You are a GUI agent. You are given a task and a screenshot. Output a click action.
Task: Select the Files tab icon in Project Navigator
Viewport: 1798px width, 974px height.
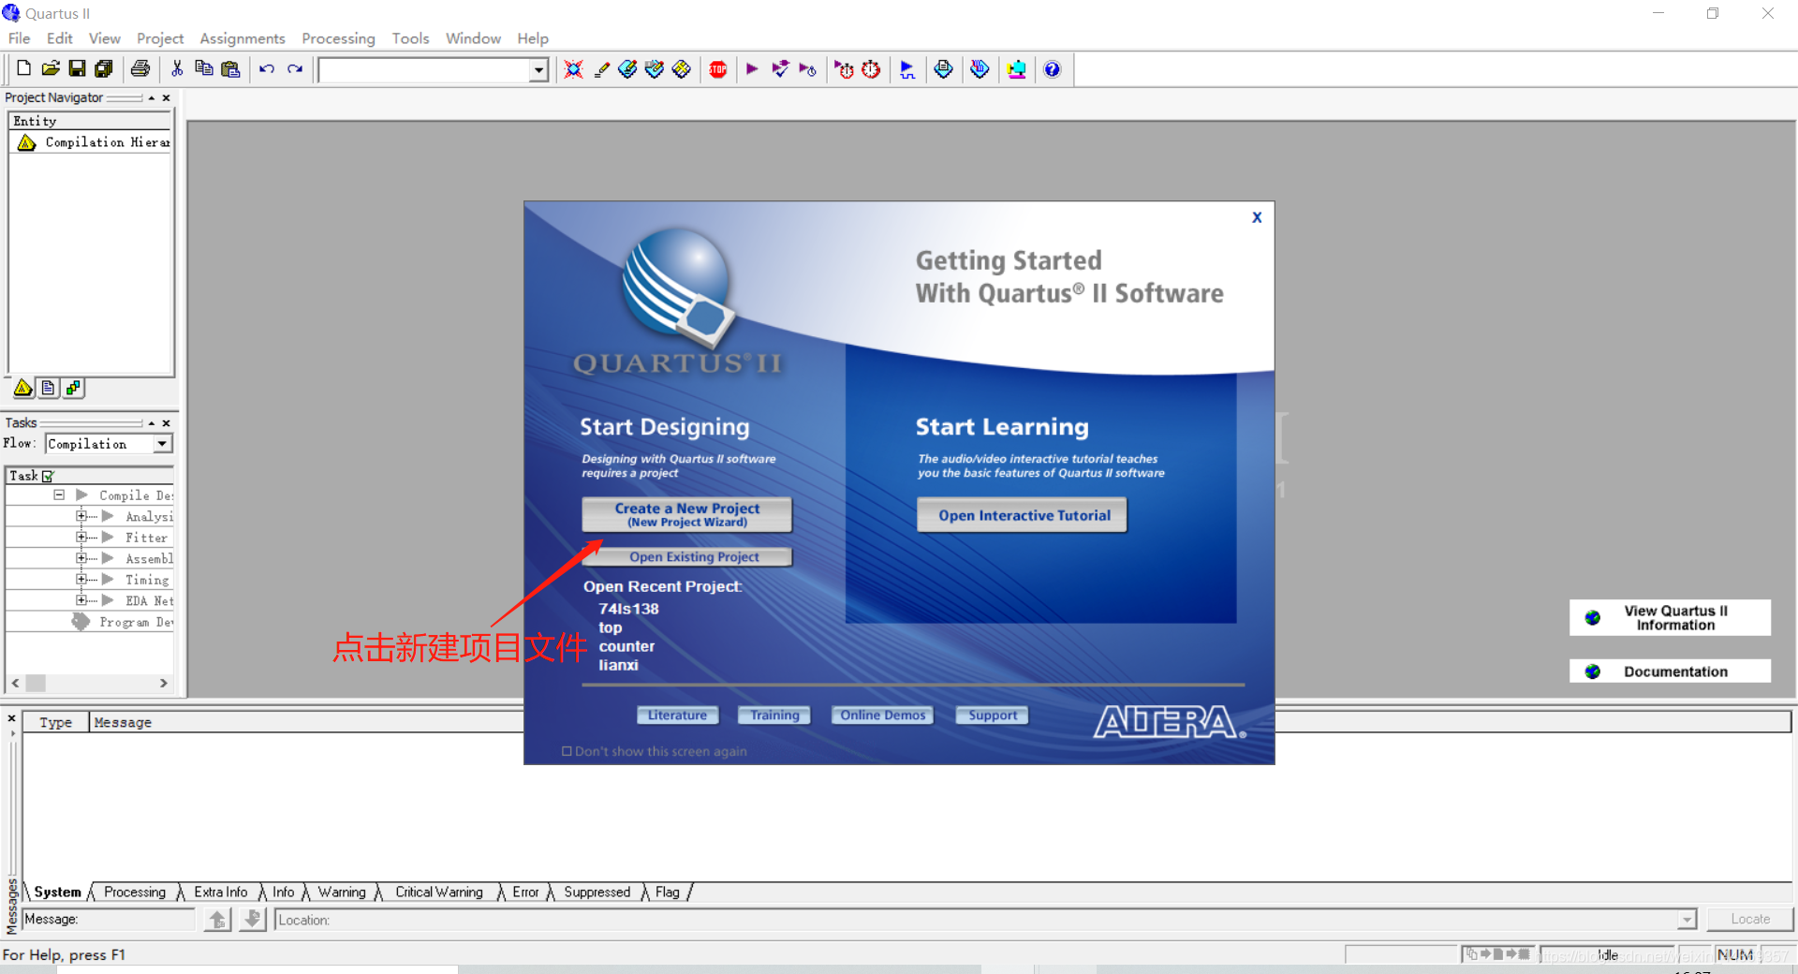point(48,388)
